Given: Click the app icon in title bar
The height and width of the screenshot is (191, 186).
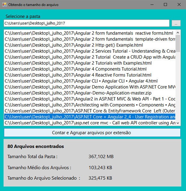Looking at the screenshot, I should pyautogui.click(x=4, y=5).
